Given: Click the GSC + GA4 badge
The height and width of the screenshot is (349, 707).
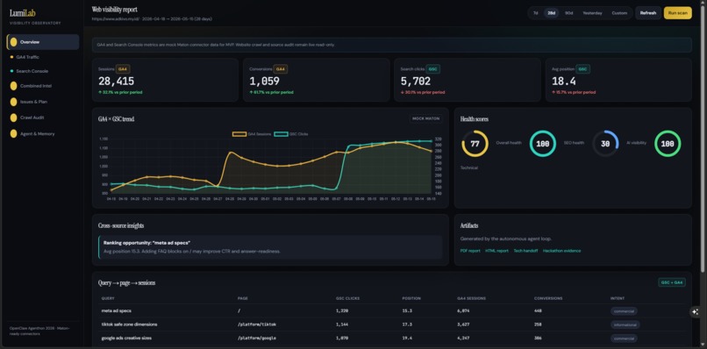Looking at the screenshot, I should pyautogui.click(x=672, y=282).
